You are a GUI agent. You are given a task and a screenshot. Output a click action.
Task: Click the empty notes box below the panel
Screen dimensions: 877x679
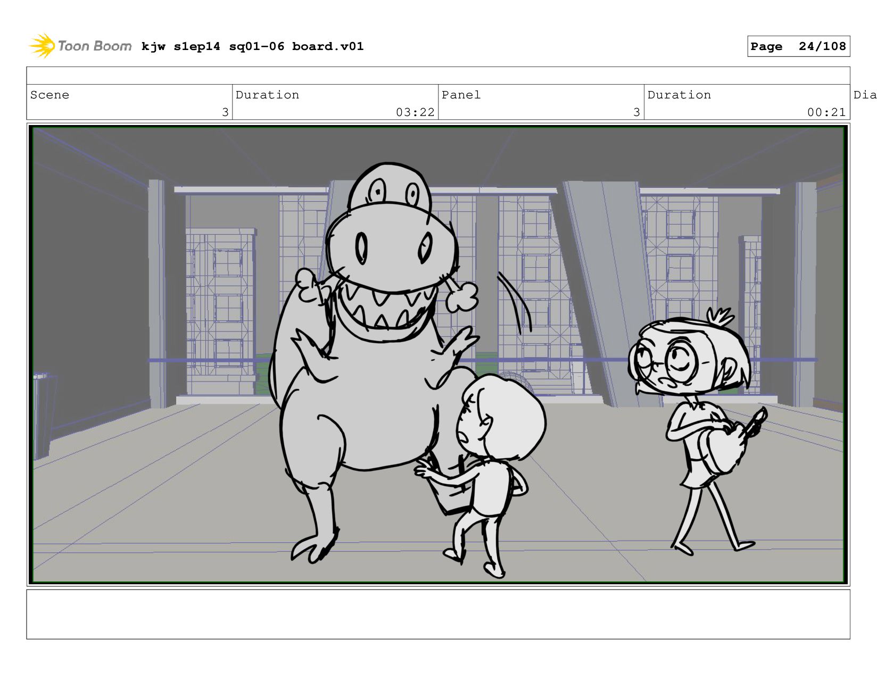tap(438, 614)
